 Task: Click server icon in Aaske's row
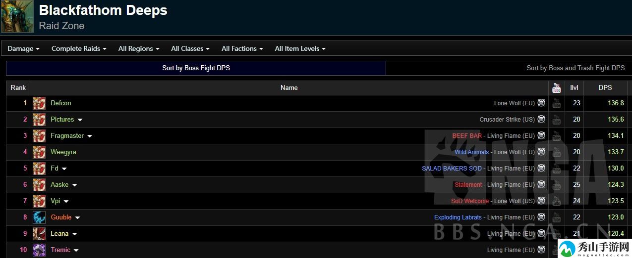541,184
